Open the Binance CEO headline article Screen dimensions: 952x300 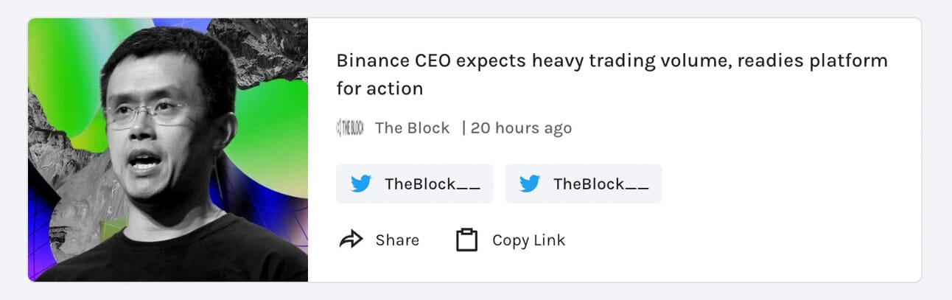pyautogui.click(x=612, y=60)
